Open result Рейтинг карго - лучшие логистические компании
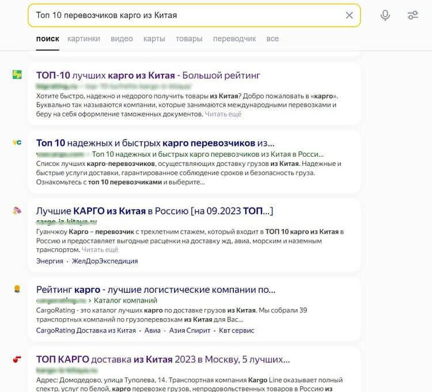Image resolution: width=432 pixels, height=392 pixels. (x=156, y=290)
